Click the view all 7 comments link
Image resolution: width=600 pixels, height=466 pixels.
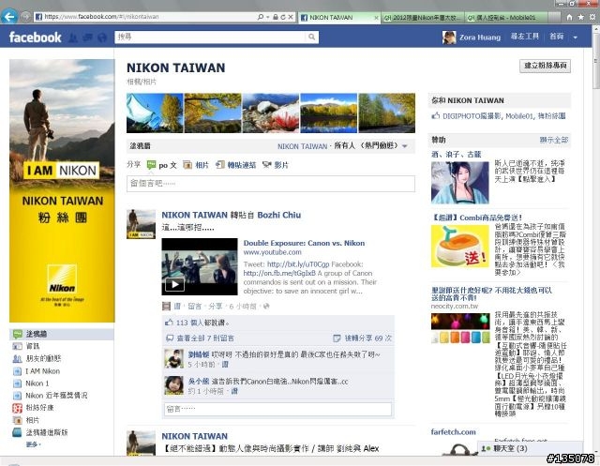click(205, 338)
